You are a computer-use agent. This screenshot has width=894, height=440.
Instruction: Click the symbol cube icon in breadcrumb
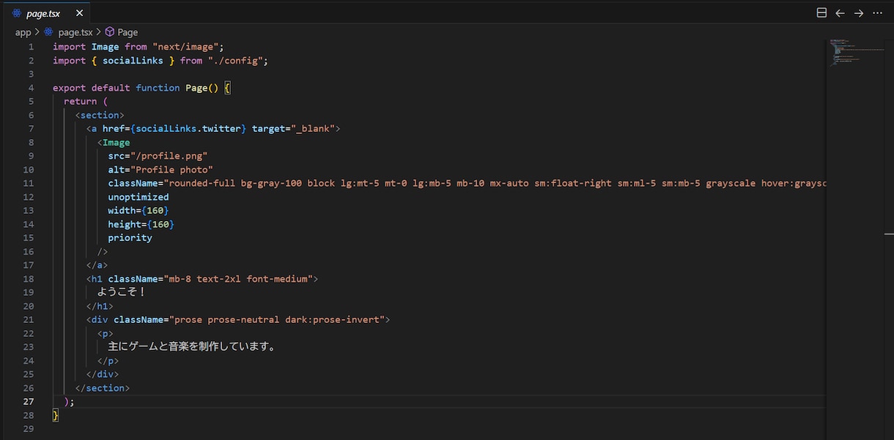[x=110, y=32]
